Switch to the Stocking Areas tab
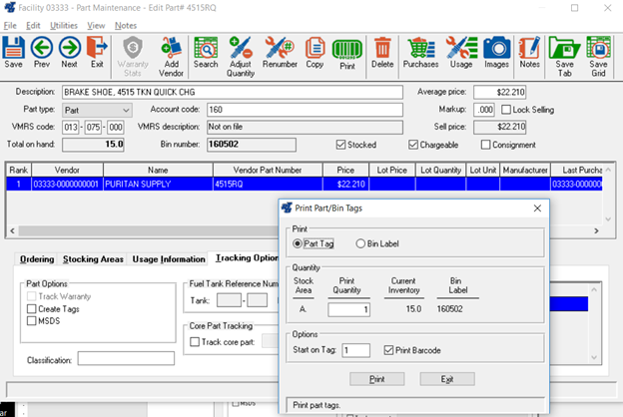The image size is (623, 417). click(93, 259)
